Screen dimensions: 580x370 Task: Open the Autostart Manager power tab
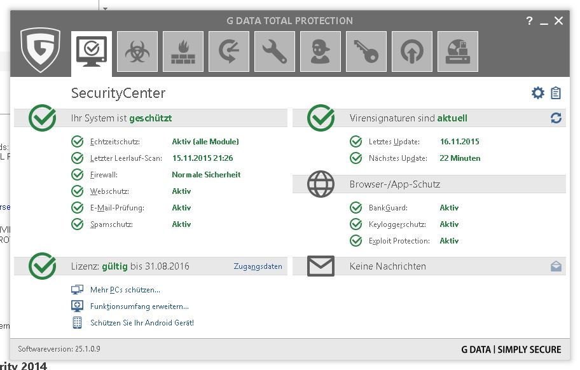click(x=412, y=51)
